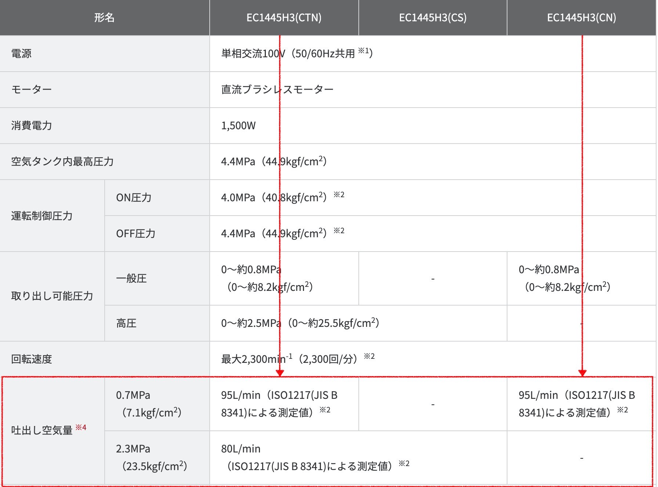Click the 高圧 sub-label
The height and width of the screenshot is (487, 658).
coord(126,323)
